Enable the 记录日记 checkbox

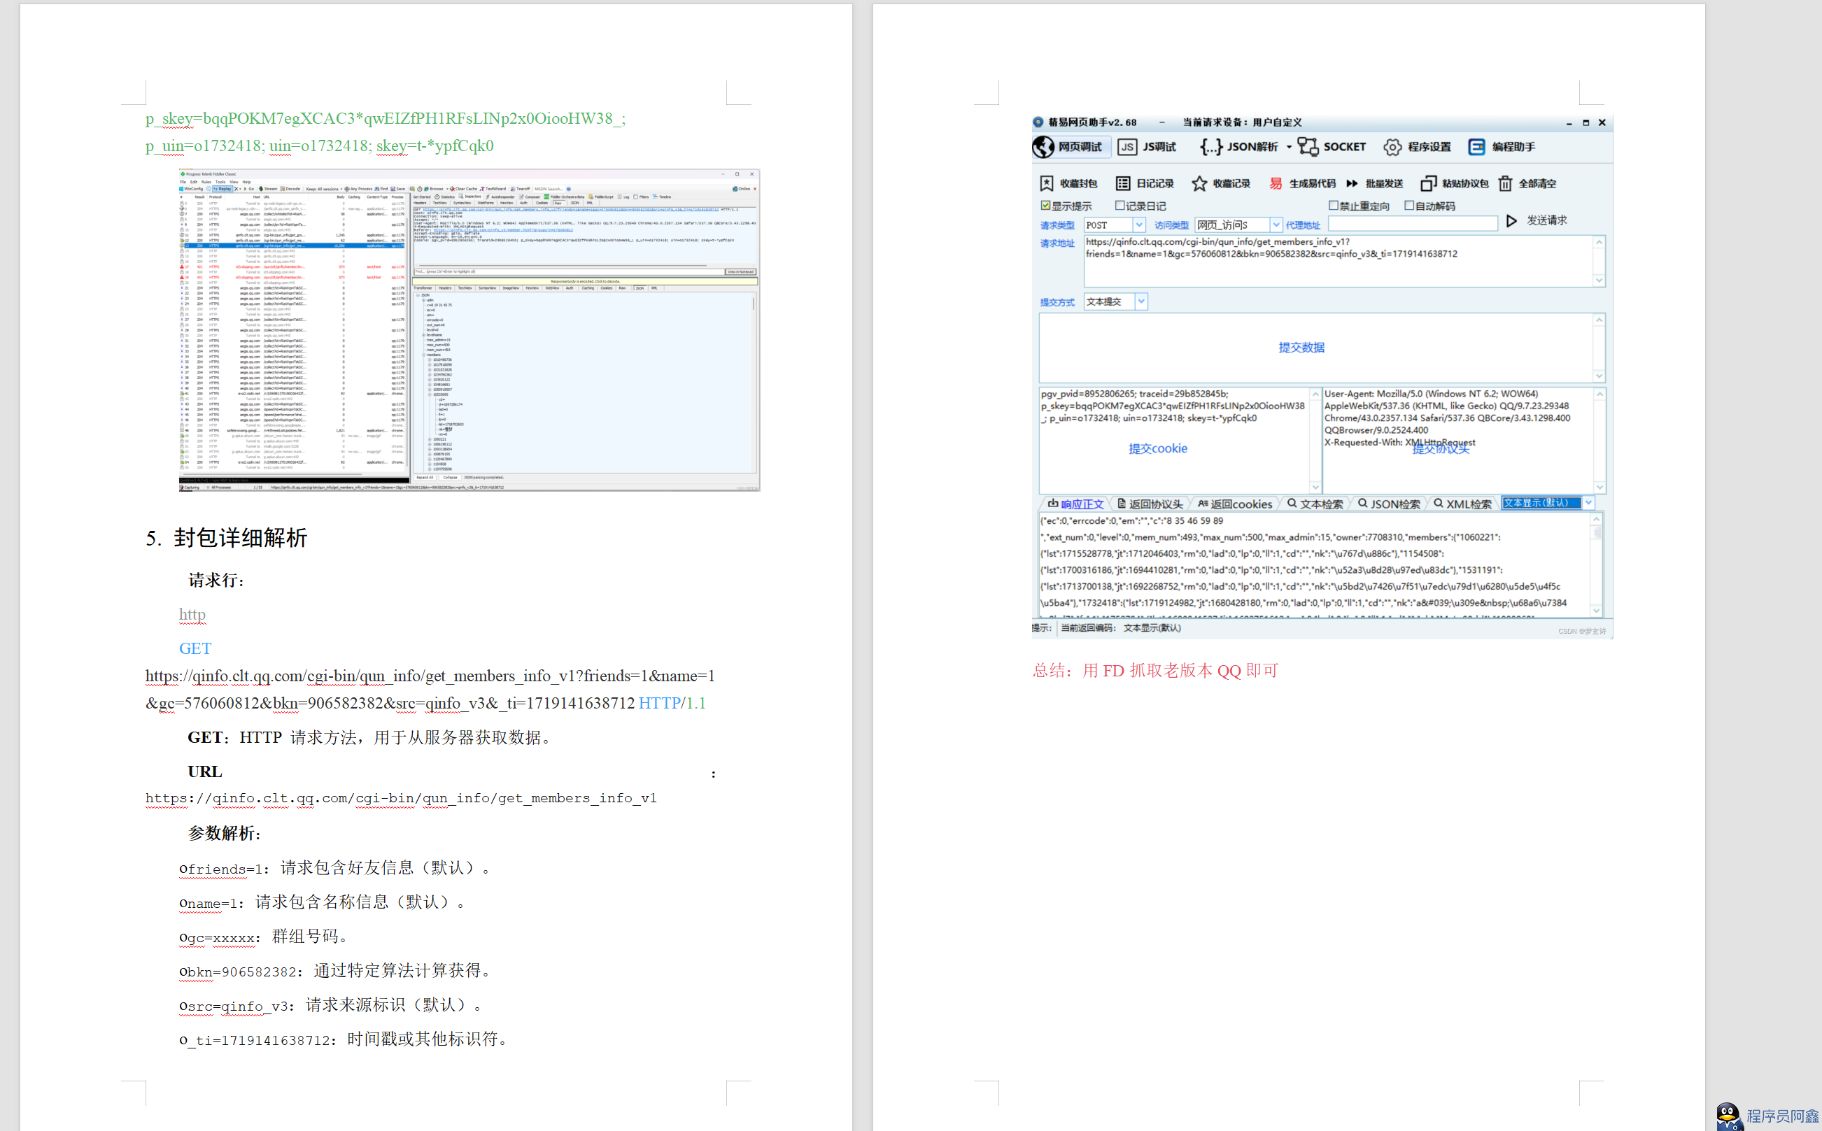1120,205
